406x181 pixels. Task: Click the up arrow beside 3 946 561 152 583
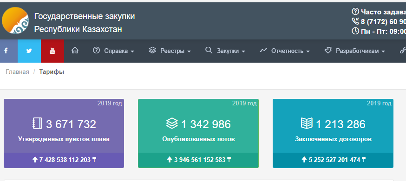(x=170, y=160)
